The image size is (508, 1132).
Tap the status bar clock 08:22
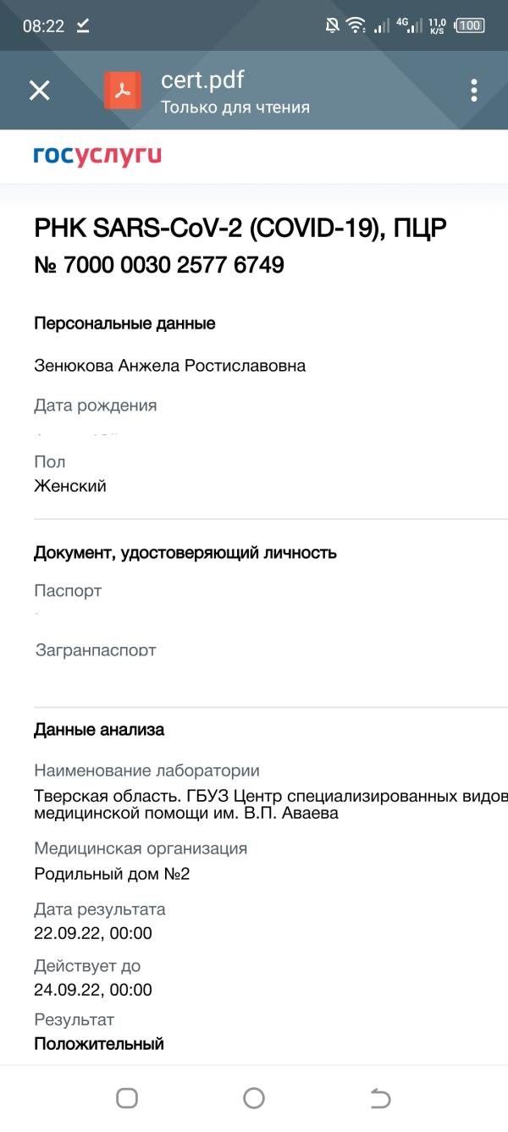43,26
